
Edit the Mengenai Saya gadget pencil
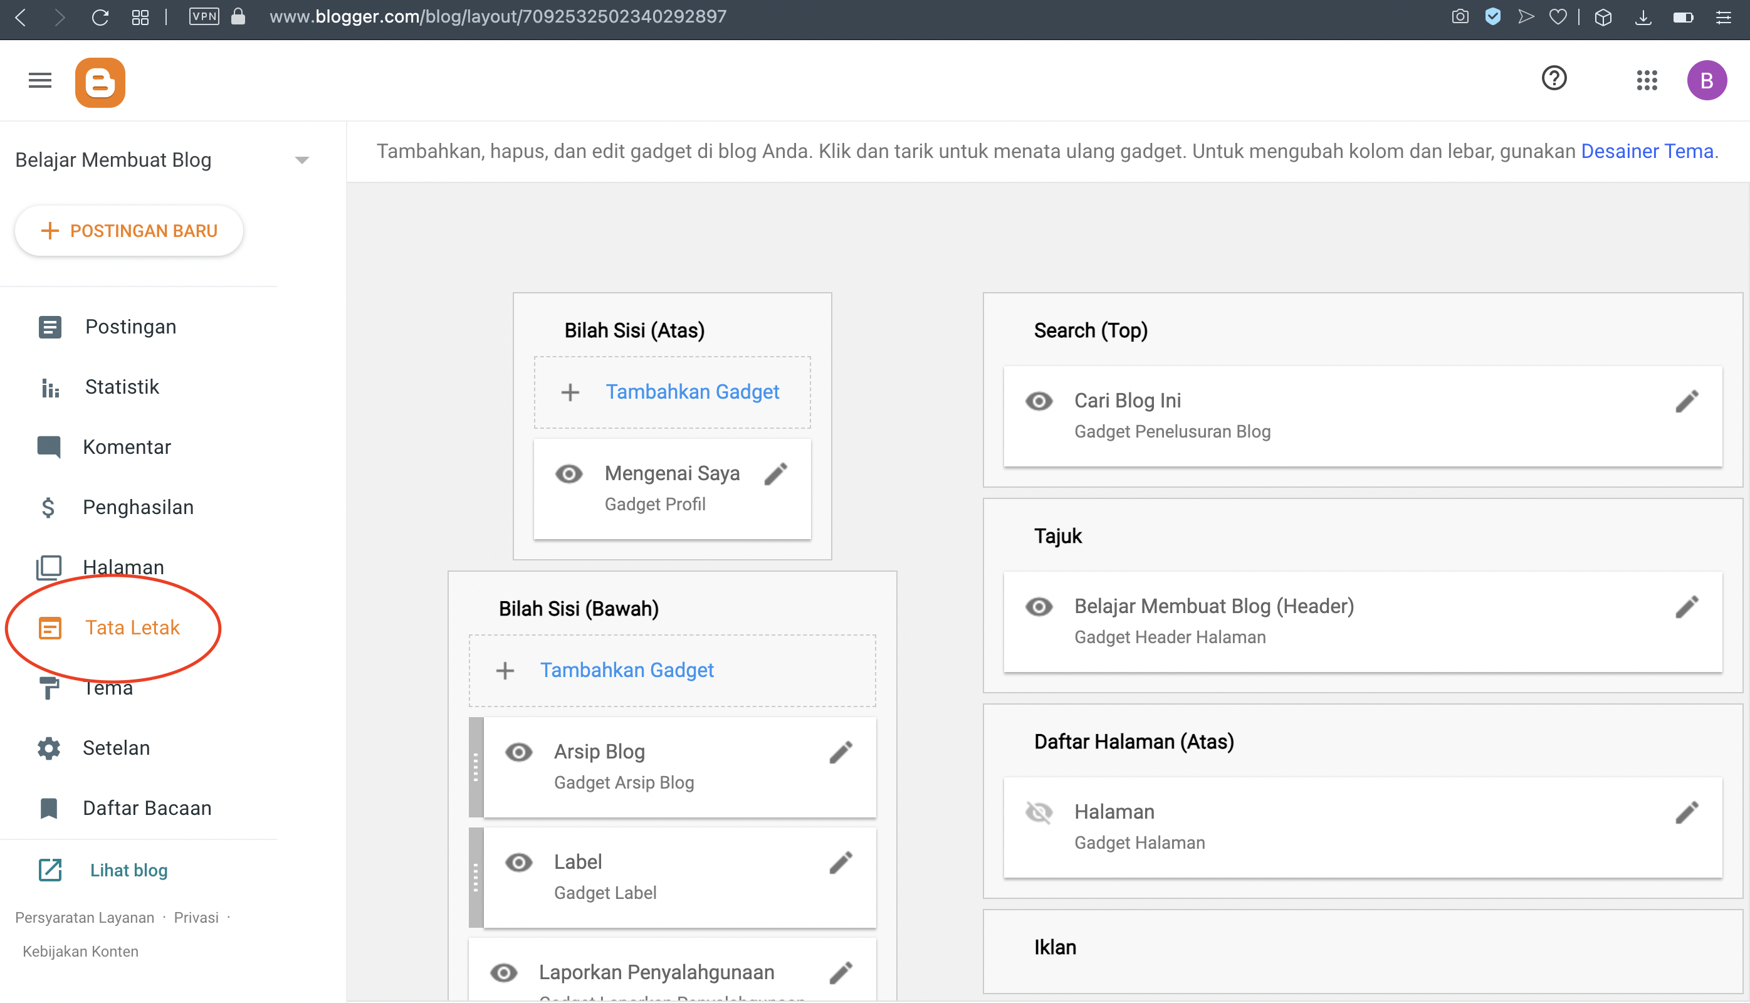(775, 474)
